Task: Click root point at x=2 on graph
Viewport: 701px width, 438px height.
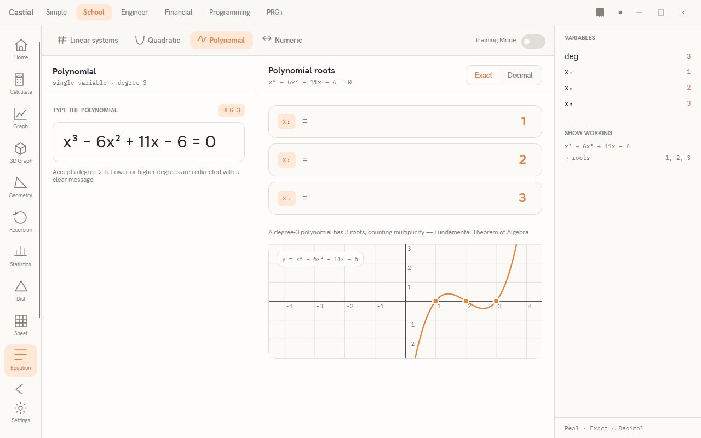Action: pyautogui.click(x=466, y=301)
